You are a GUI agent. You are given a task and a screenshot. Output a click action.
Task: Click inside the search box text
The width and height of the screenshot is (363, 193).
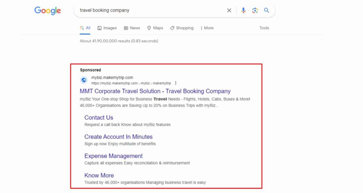[x=105, y=10]
